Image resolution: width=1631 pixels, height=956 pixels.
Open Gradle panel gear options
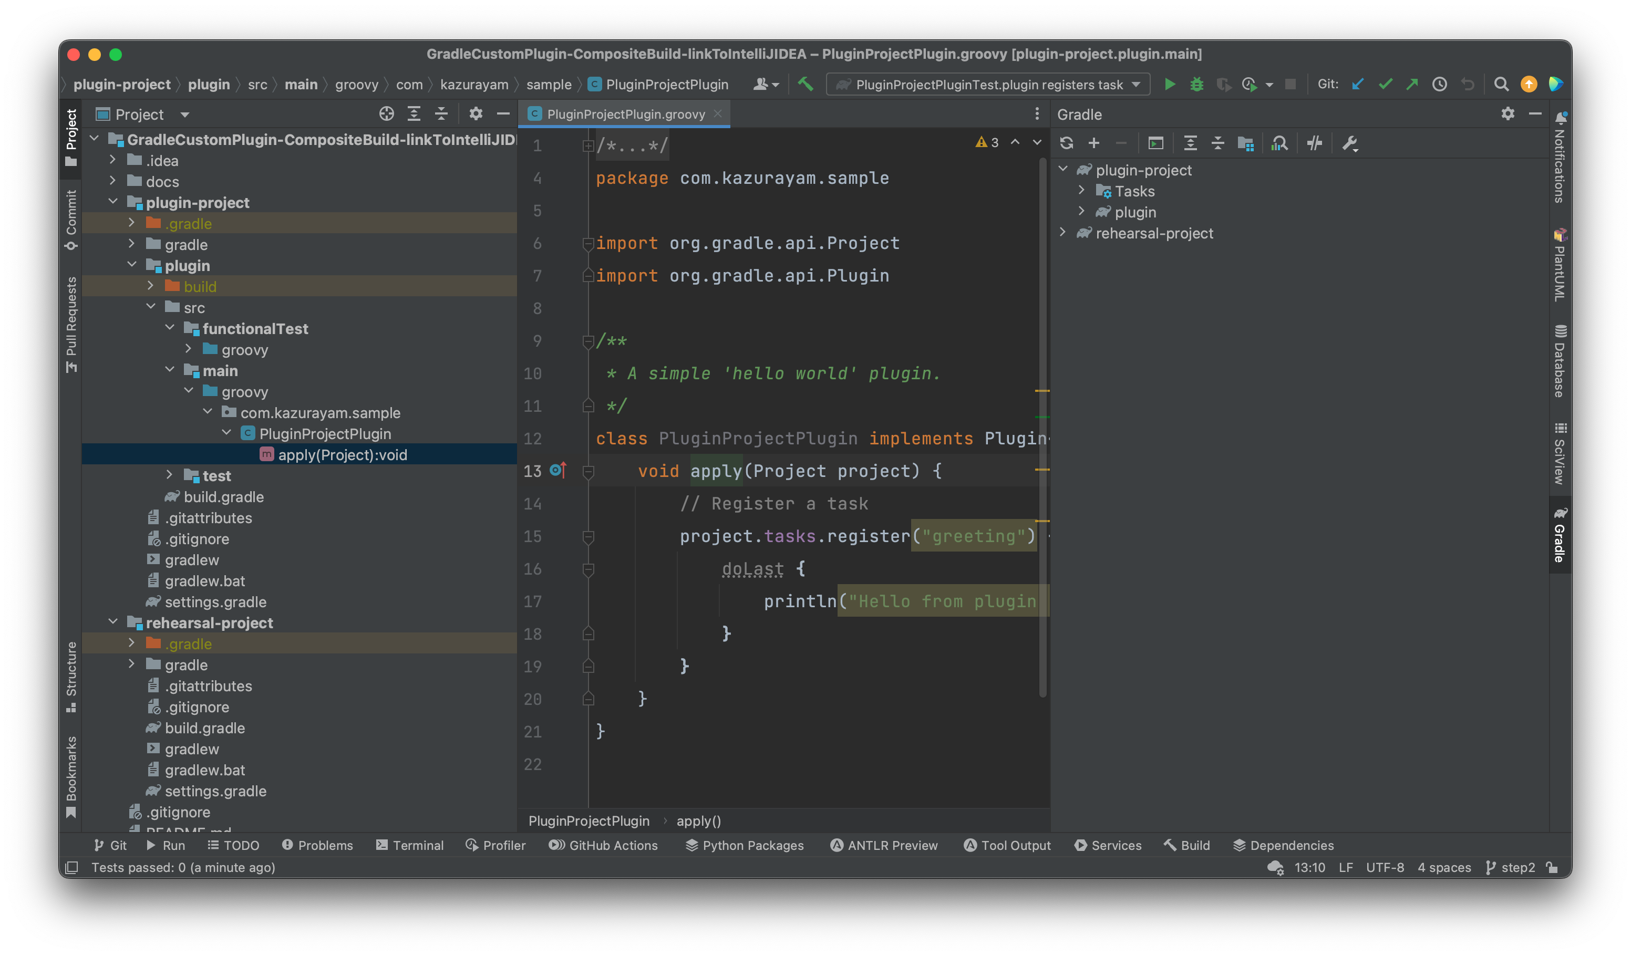pyautogui.click(x=1508, y=114)
